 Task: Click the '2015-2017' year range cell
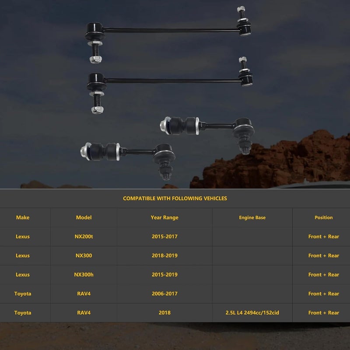coord(164,236)
